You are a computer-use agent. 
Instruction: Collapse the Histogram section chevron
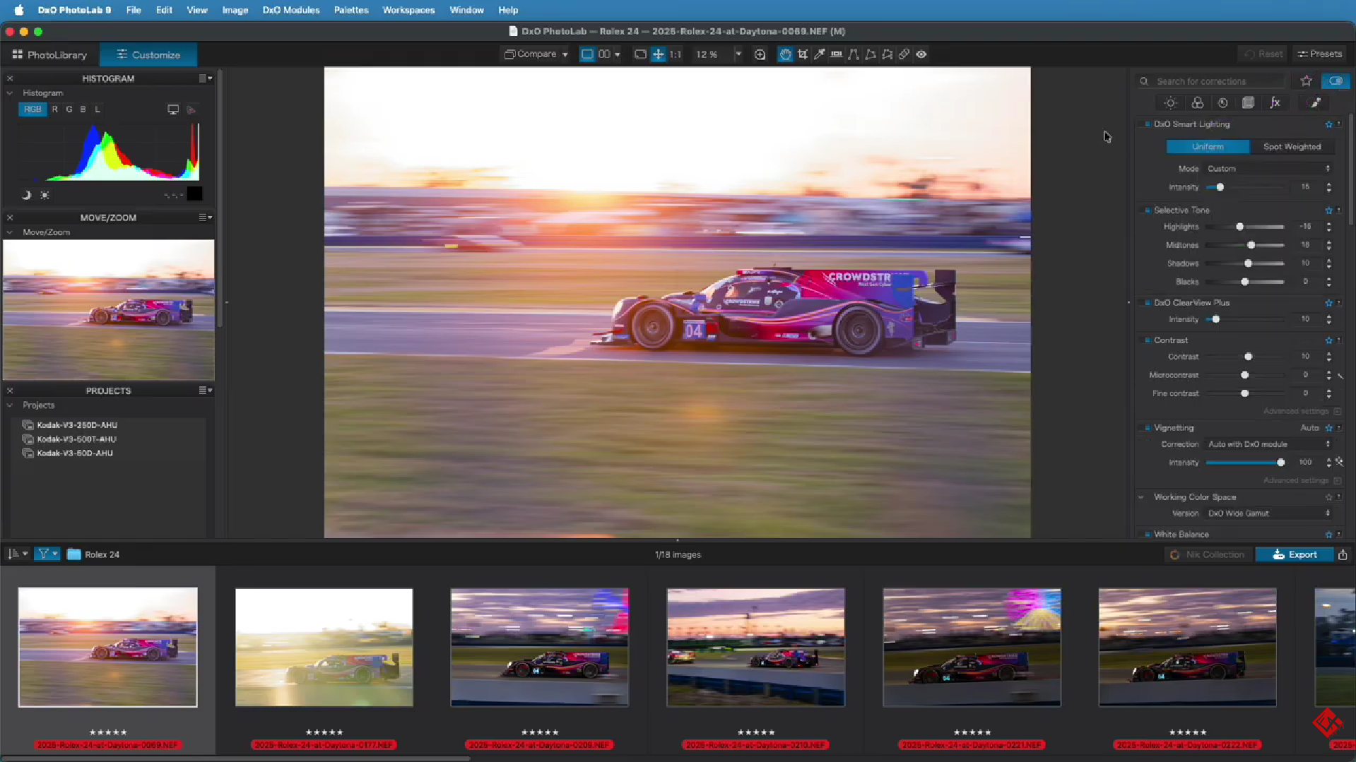click(x=10, y=93)
